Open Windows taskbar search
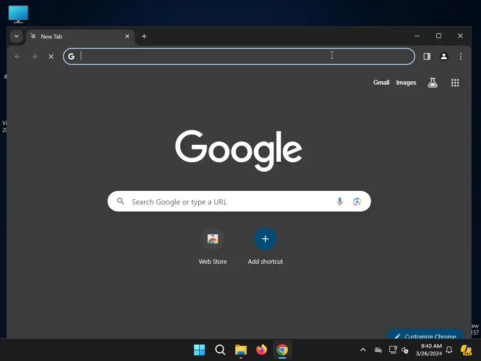Screen dimensions: 481x361 [x=220, y=350]
